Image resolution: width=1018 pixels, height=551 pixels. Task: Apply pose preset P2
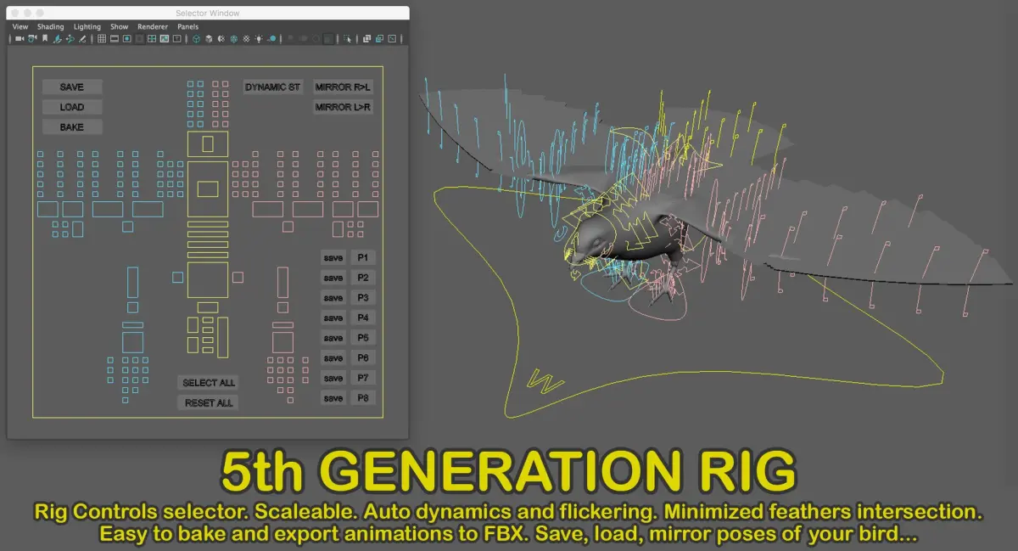[x=363, y=278]
